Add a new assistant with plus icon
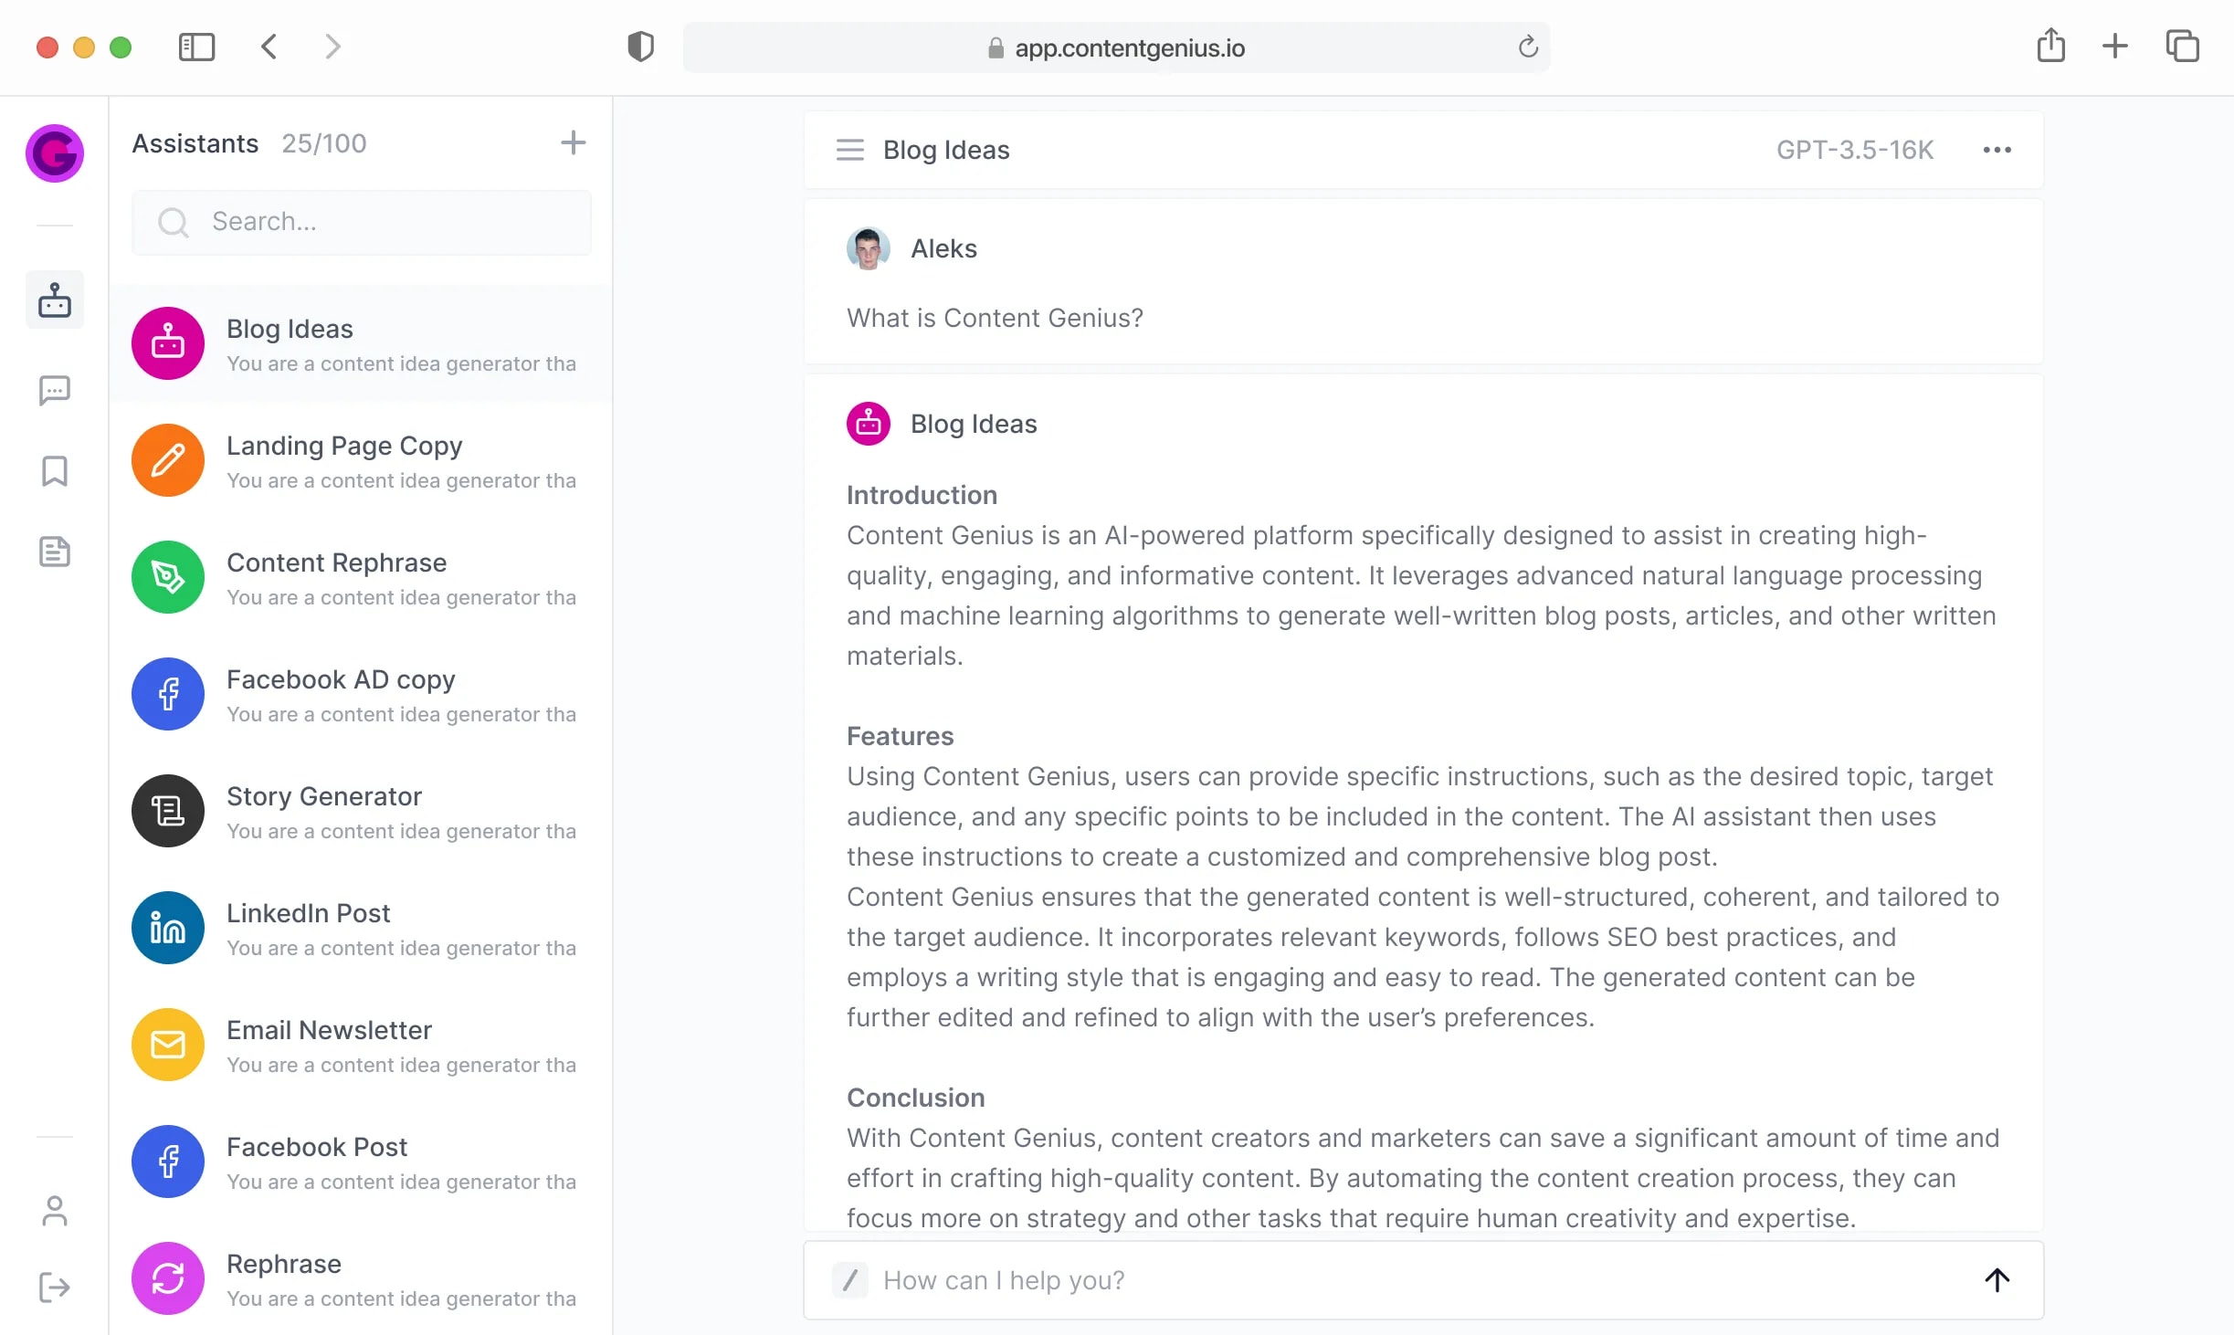Screen dimensions: 2234x1335 (573, 142)
